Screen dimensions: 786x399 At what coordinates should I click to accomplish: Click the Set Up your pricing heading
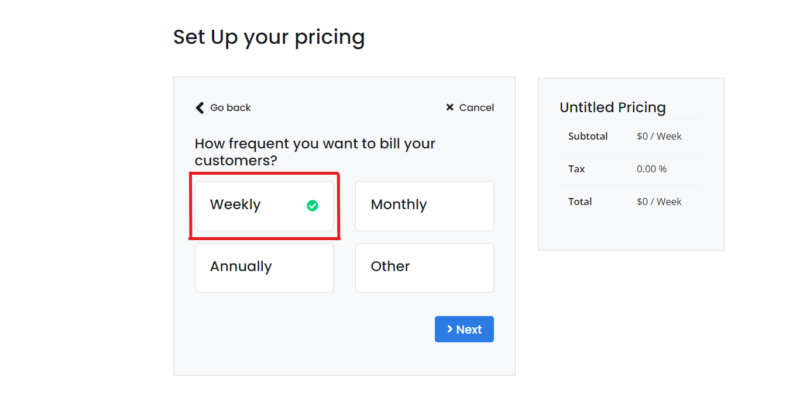[269, 37]
